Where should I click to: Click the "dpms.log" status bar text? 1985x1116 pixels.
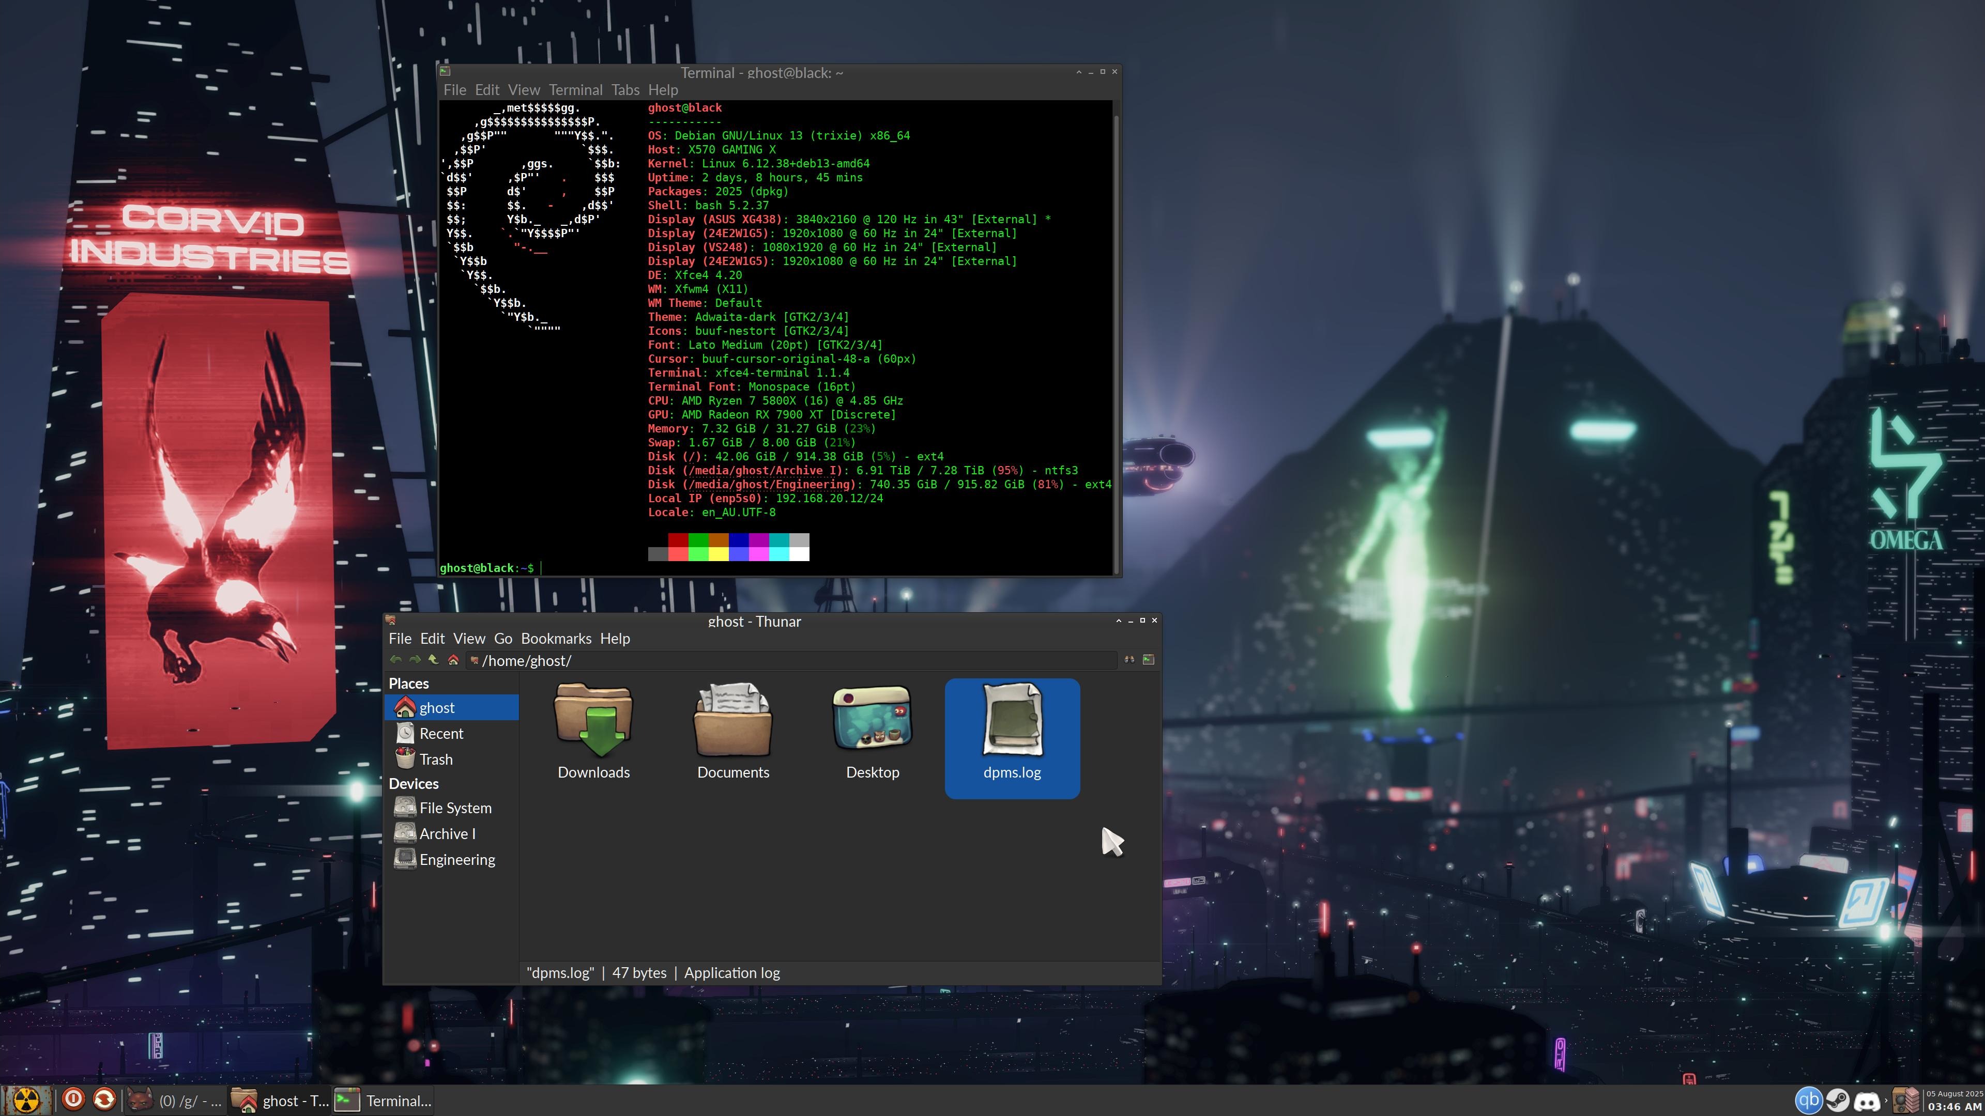560,973
